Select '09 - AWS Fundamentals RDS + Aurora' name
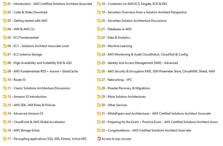This screenshot has width=223, height=146. (x=43, y=71)
